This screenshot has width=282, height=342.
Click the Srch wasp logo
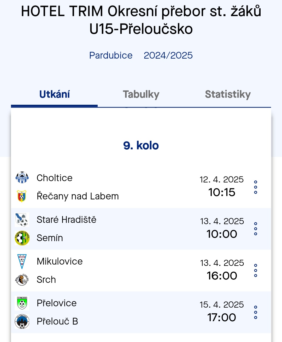click(22, 280)
